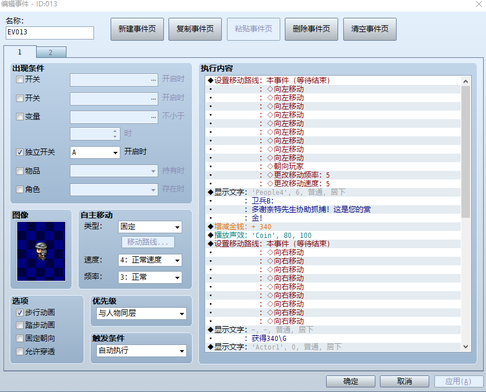Enable the second 开关 condition checkbox

[19, 98]
